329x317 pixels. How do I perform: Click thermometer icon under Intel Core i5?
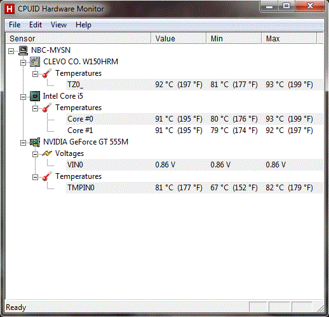click(47, 108)
